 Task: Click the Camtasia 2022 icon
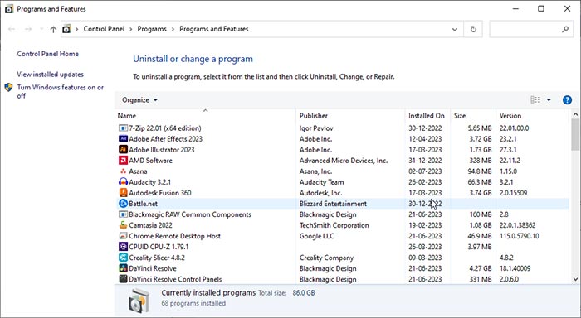click(x=123, y=225)
